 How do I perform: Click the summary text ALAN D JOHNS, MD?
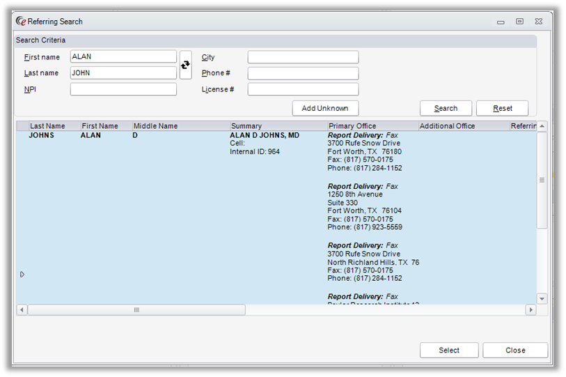[265, 135]
